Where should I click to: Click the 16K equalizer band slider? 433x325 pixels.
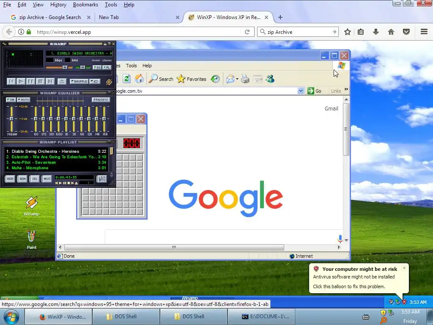point(104,118)
